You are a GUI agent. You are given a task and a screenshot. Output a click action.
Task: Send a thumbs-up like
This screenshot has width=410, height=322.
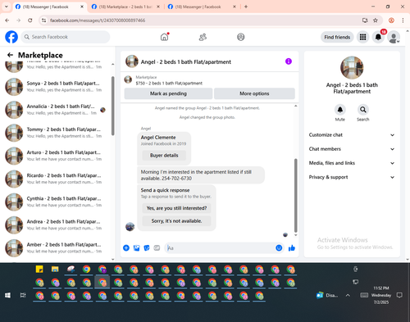tap(292, 248)
